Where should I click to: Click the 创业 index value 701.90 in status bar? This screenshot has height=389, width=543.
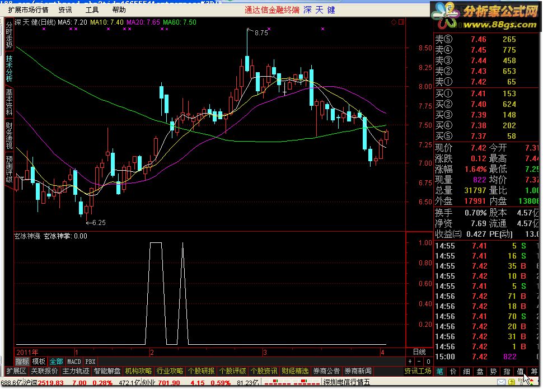click(x=169, y=382)
